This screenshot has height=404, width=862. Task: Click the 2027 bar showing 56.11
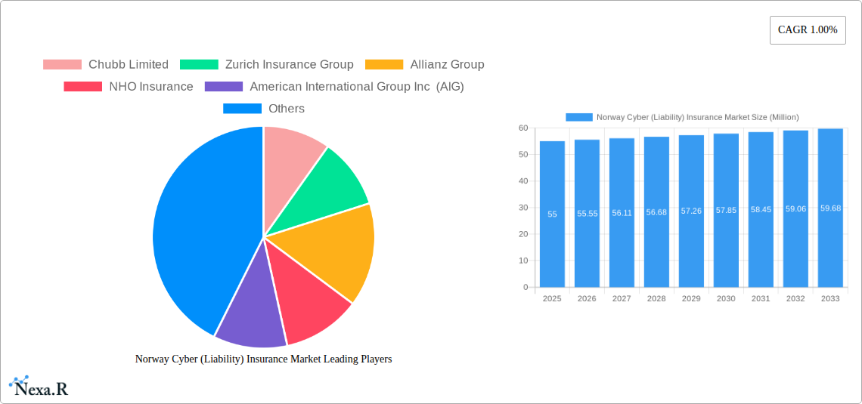[x=622, y=212]
